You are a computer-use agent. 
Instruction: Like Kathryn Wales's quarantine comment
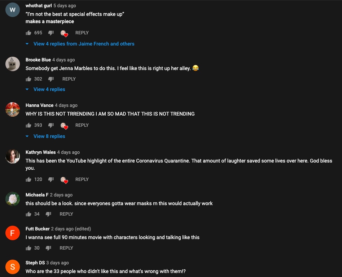pyautogui.click(x=28, y=179)
